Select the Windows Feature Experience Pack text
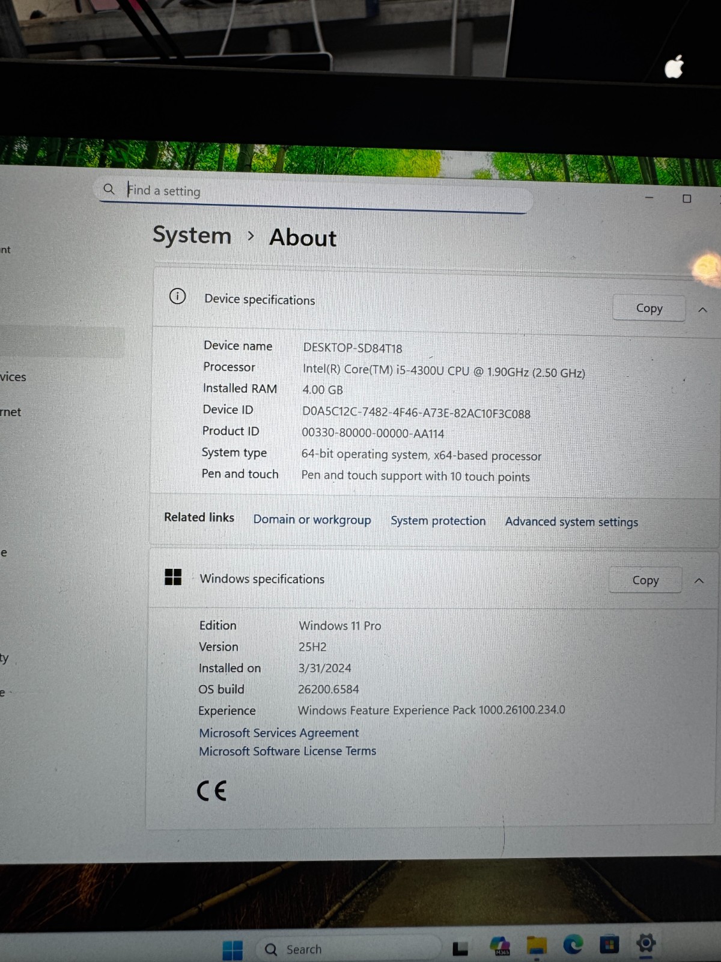Viewport: 721px width, 962px height. point(431,710)
